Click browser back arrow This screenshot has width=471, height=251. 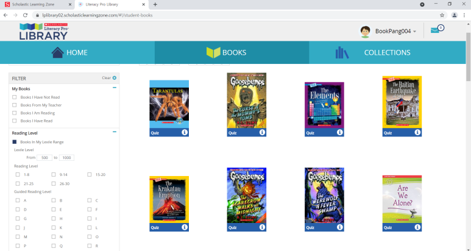pos(5,15)
